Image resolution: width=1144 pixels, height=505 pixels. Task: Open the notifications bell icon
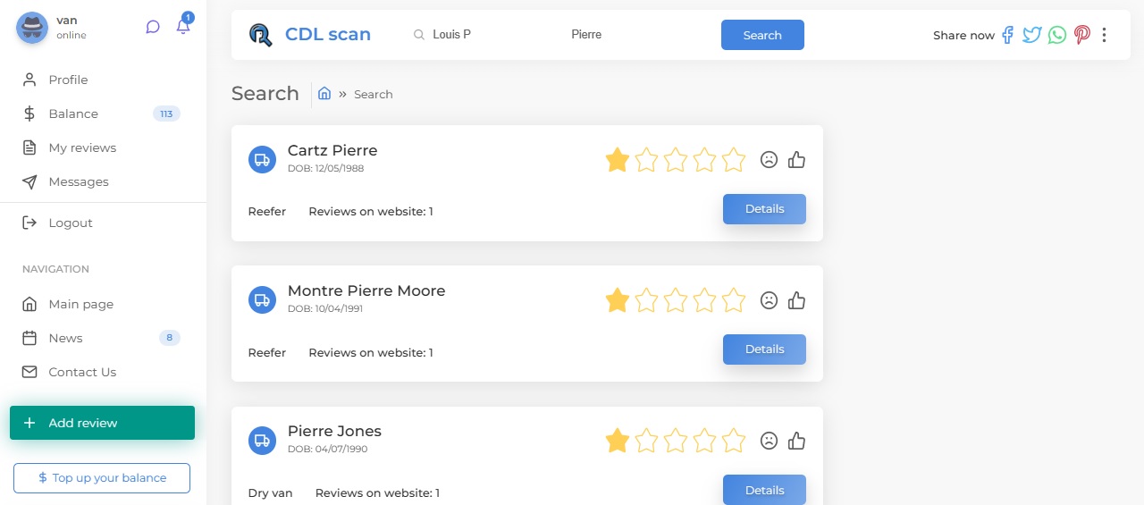[x=183, y=27]
